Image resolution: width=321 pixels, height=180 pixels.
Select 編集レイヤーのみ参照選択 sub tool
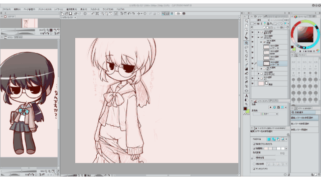(x=304, y=118)
